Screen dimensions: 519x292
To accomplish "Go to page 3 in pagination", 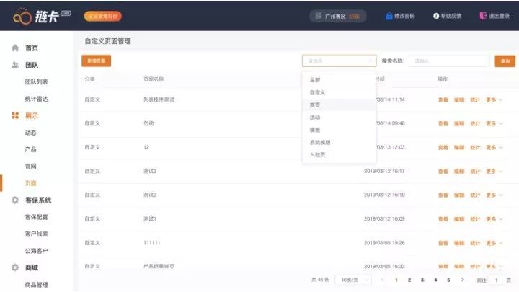I will tap(422, 280).
